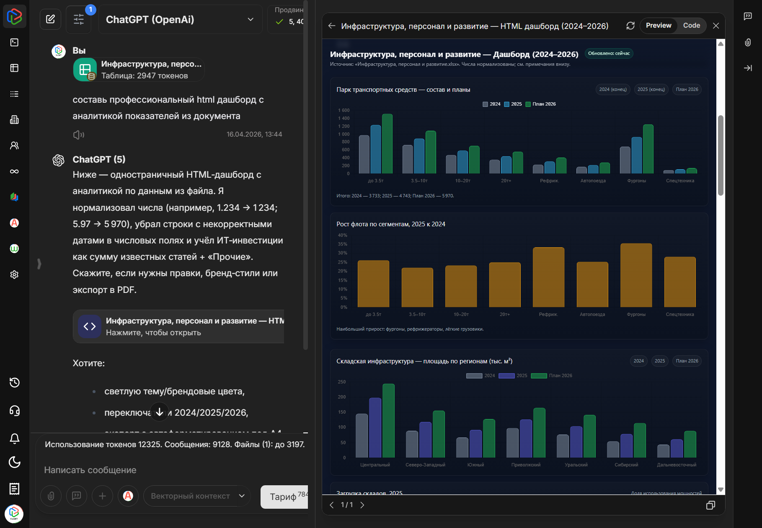Switch to the Preview tab

[658, 26]
